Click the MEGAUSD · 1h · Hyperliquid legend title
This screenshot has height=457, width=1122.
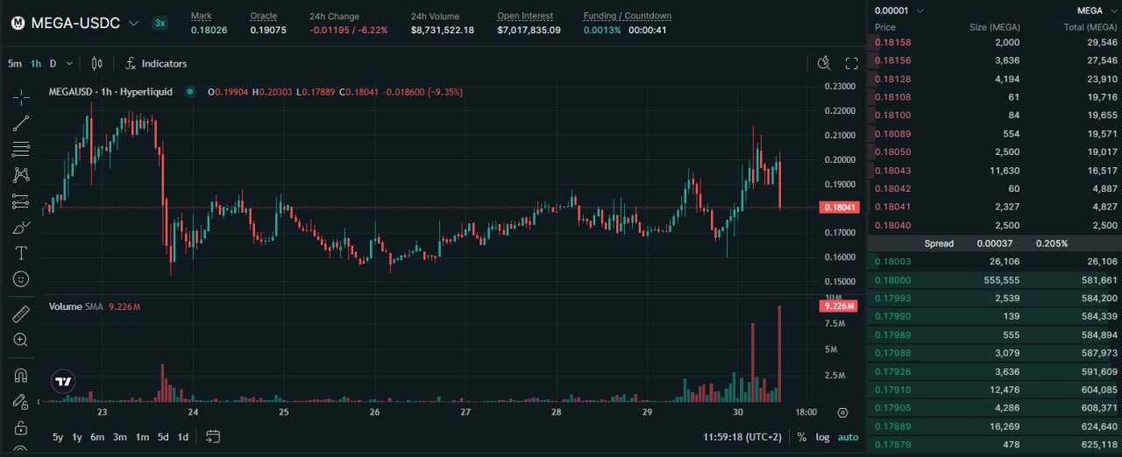(x=110, y=92)
